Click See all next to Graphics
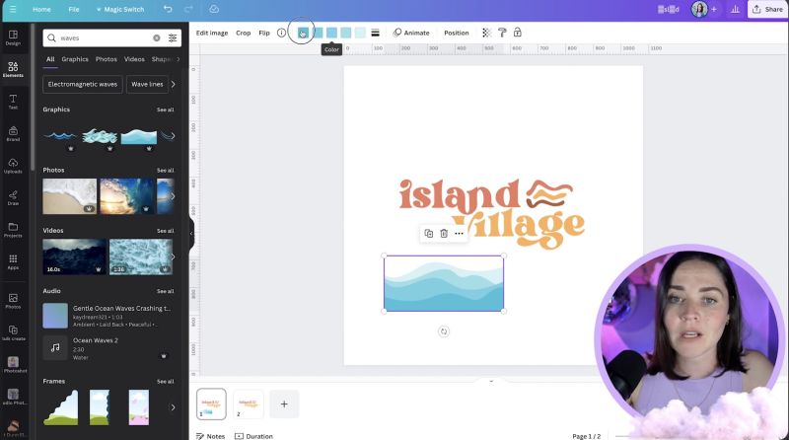789x440 pixels. click(165, 110)
